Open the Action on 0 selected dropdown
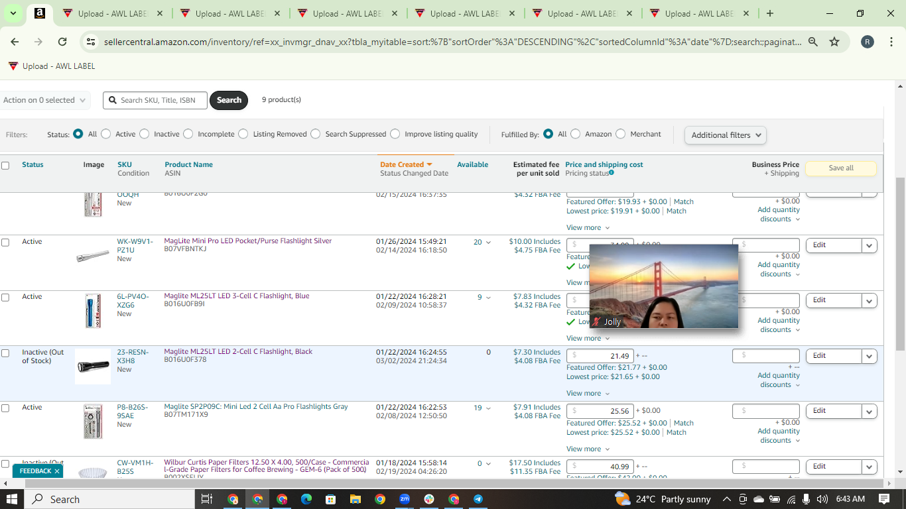Image resolution: width=906 pixels, height=509 pixels. (44, 100)
